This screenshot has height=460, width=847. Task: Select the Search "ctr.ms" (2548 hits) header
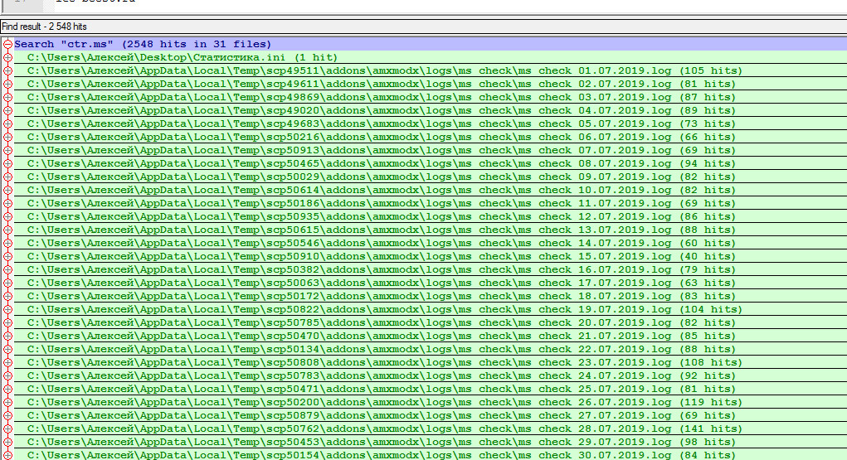pos(430,44)
